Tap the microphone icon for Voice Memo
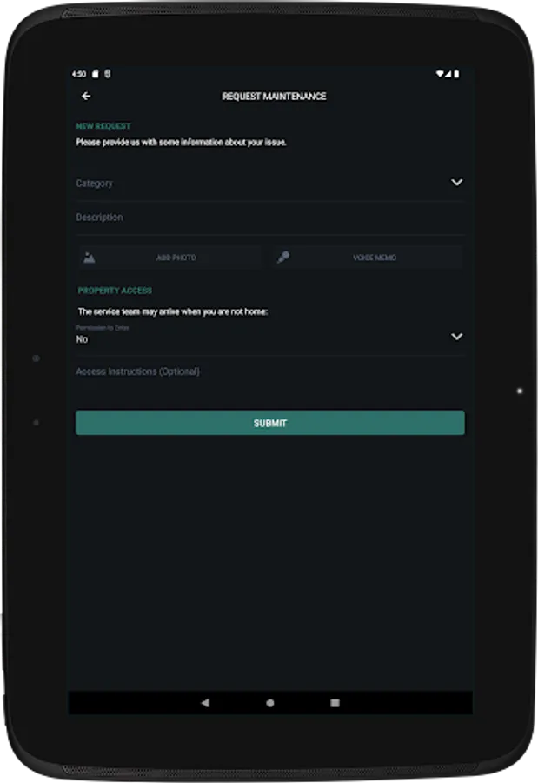 pyautogui.click(x=283, y=258)
